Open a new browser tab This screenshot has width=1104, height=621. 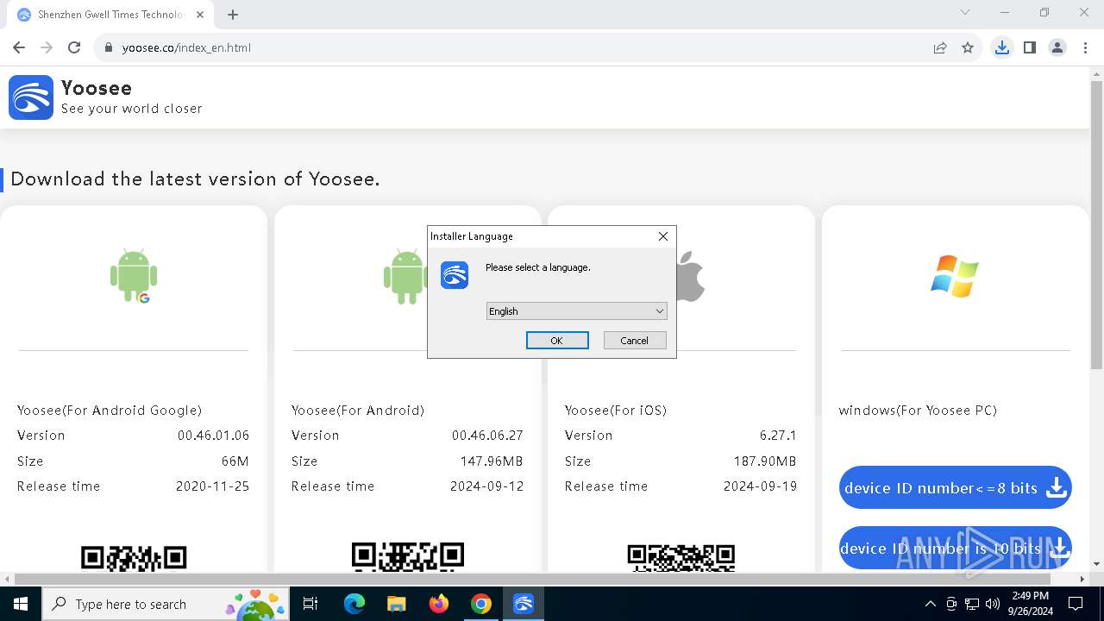point(233,15)
